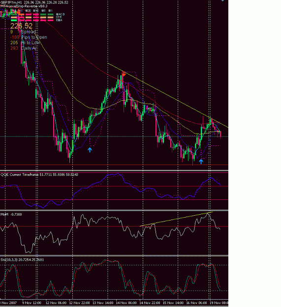Click the EMA row label
281x307 pixels.
click(x=59, y=20)
